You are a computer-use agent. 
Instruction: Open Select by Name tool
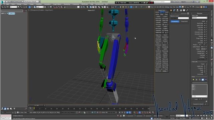21,7
